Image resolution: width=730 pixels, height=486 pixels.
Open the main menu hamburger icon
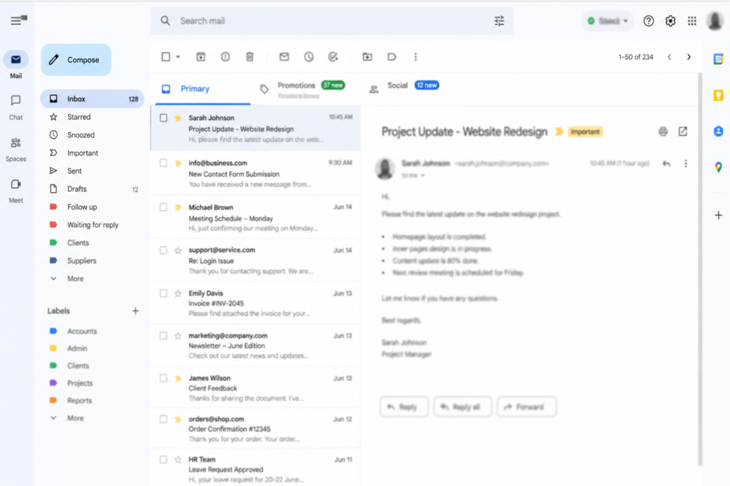point(16,20)
